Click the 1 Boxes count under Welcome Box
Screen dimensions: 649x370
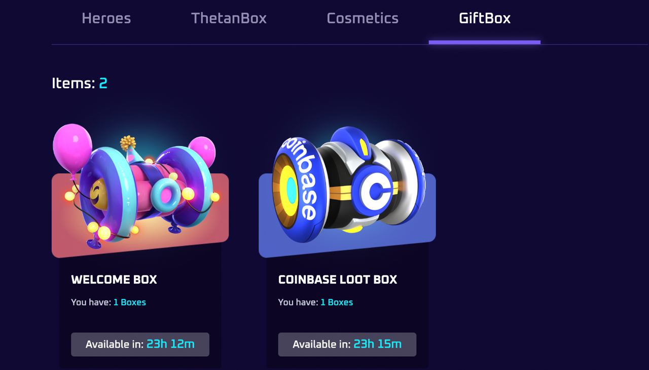[130, 302]
